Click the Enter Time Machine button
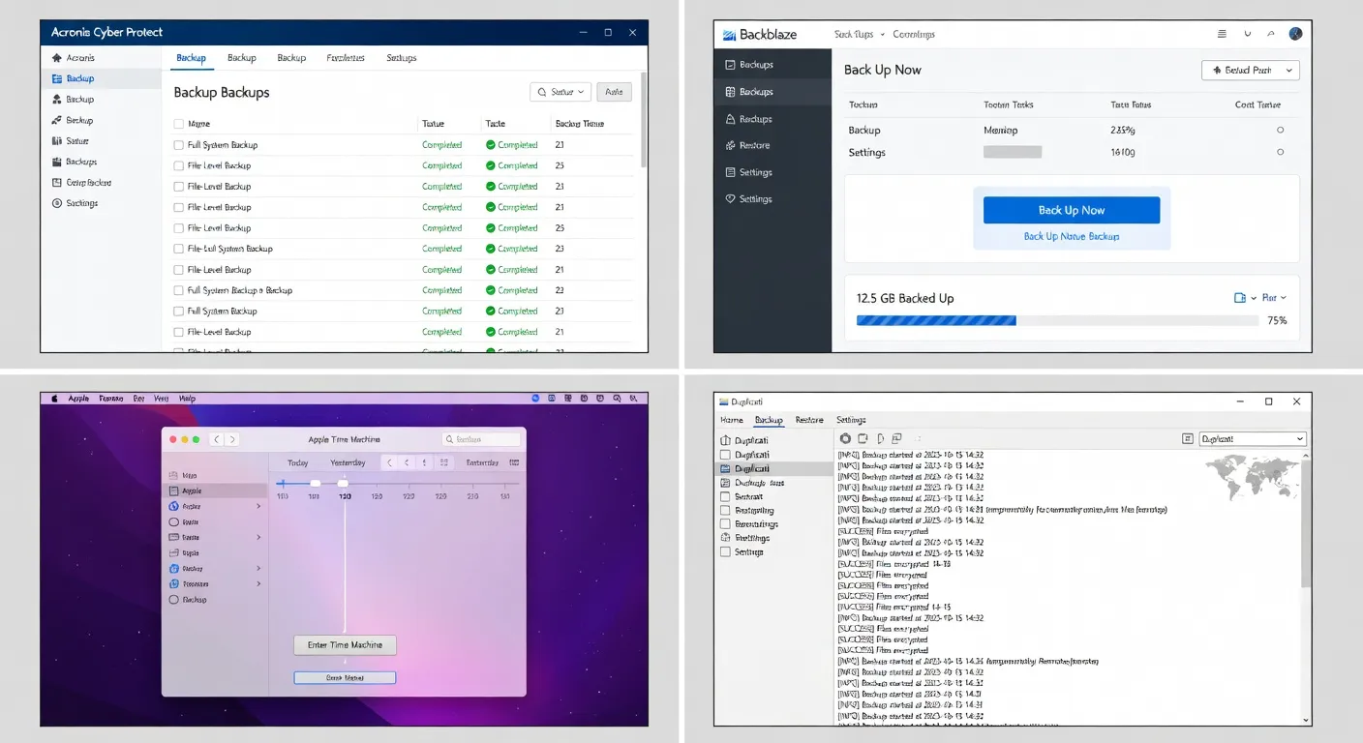This screenshot has width=1363, height=743. click(345, 644)
